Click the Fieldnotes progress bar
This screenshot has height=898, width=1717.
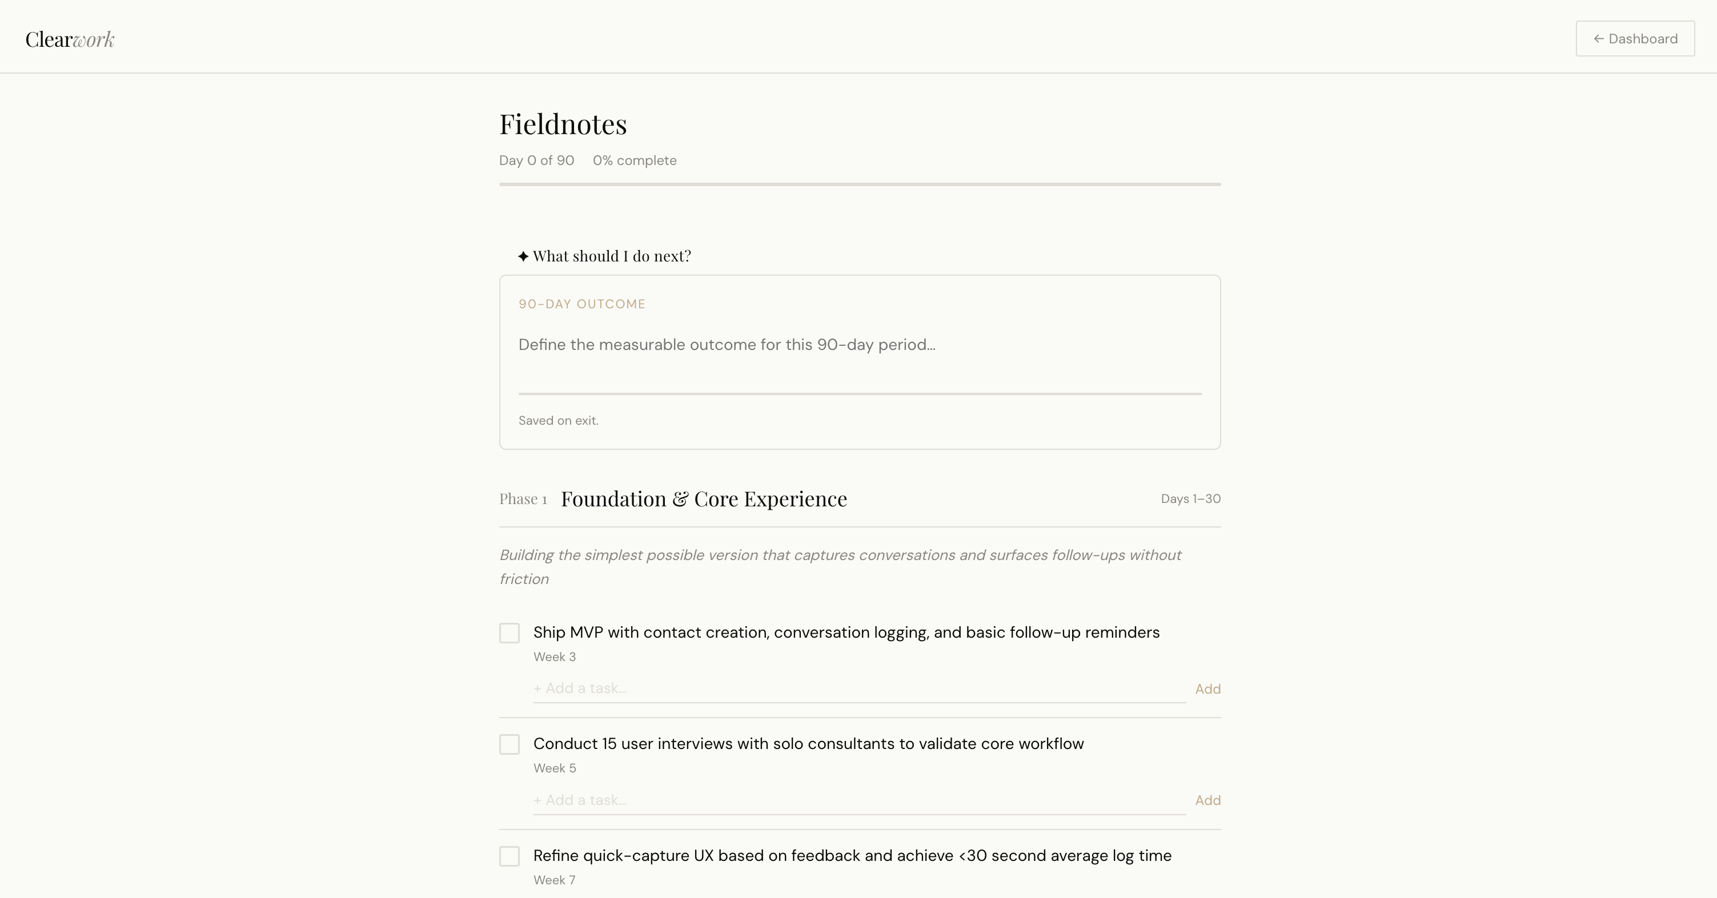pyautogui.click(x=860, y=184)
